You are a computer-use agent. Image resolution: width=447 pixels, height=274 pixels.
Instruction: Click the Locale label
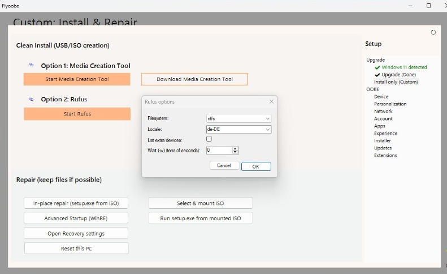tap(155, 129)
